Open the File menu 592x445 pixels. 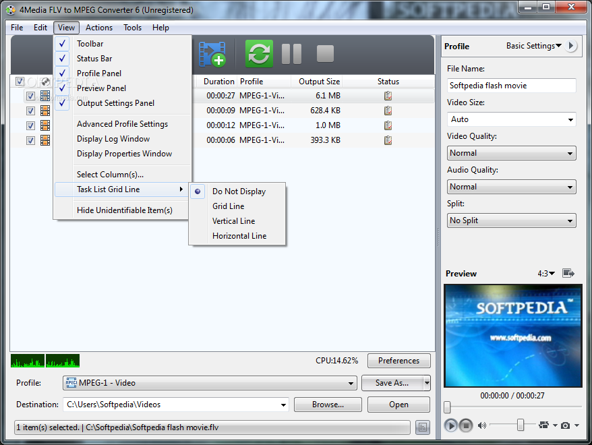pos(17,28)
